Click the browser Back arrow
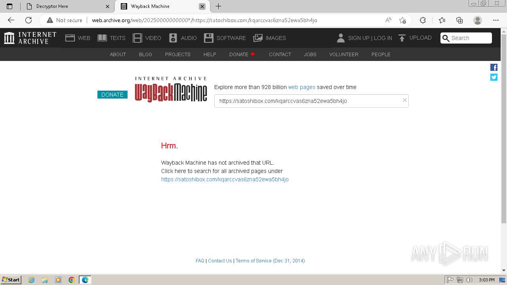This screenshot has width=507, height=285. click(11, 20)
